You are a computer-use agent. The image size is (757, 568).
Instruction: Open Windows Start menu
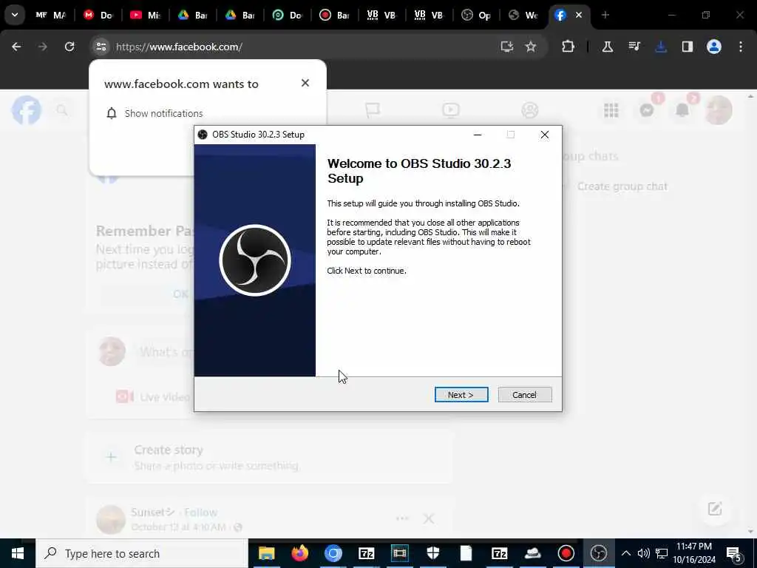(x=18, y=553)
